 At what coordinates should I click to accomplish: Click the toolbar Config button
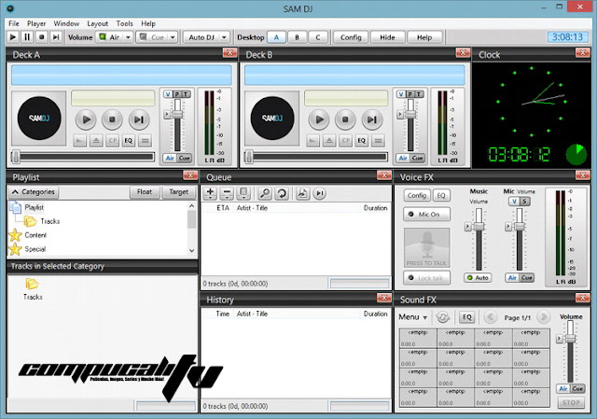(x=351, y=37)
